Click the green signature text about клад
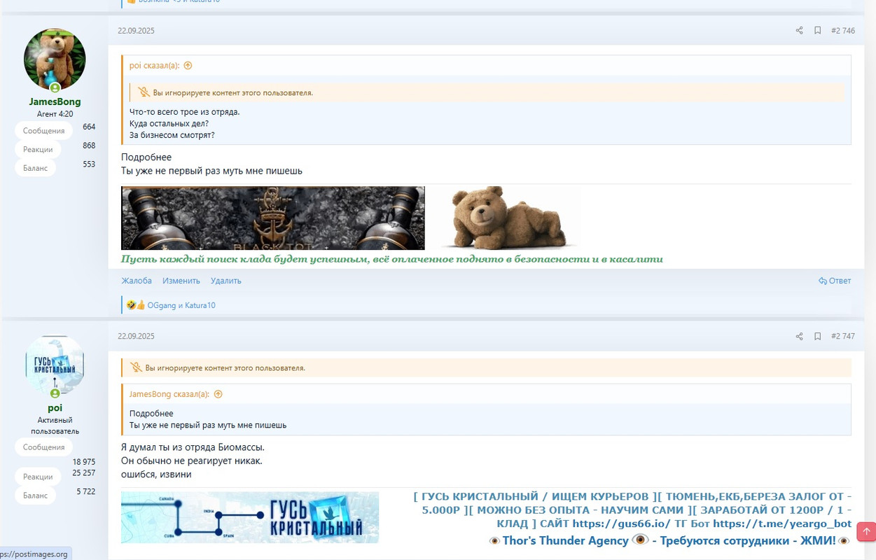876x560 pixels. [392, 259]
